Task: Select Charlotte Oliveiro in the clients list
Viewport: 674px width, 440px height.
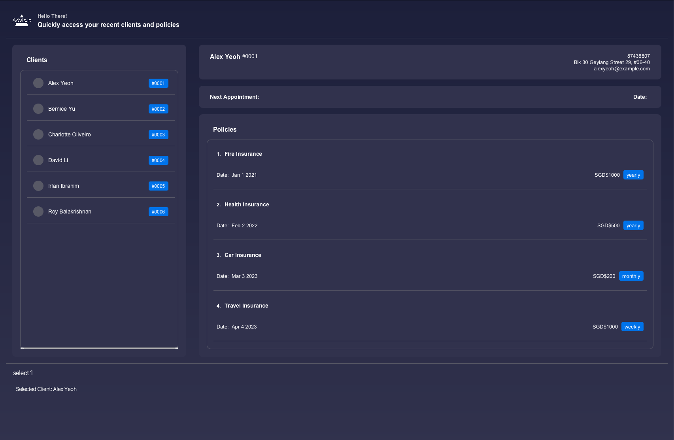Action: tap(101, 134)
